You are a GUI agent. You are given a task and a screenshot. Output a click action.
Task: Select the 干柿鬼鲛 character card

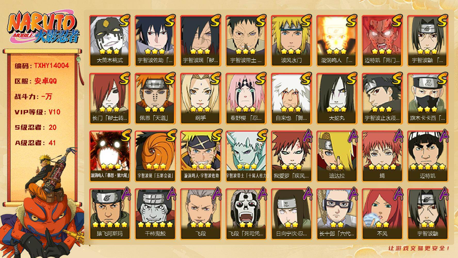(x=155, y=214)
